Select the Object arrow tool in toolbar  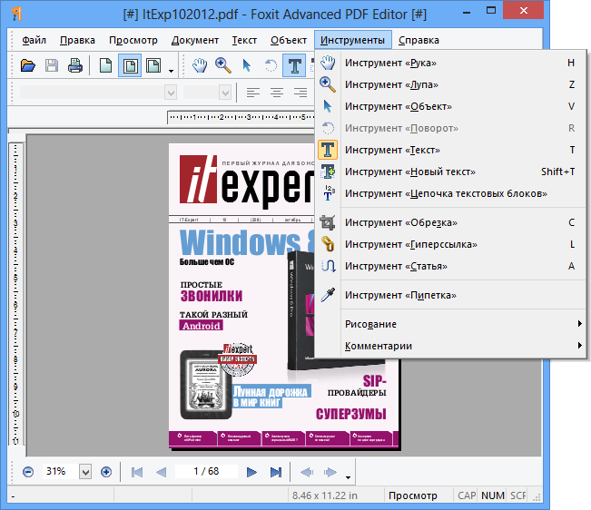247,65
